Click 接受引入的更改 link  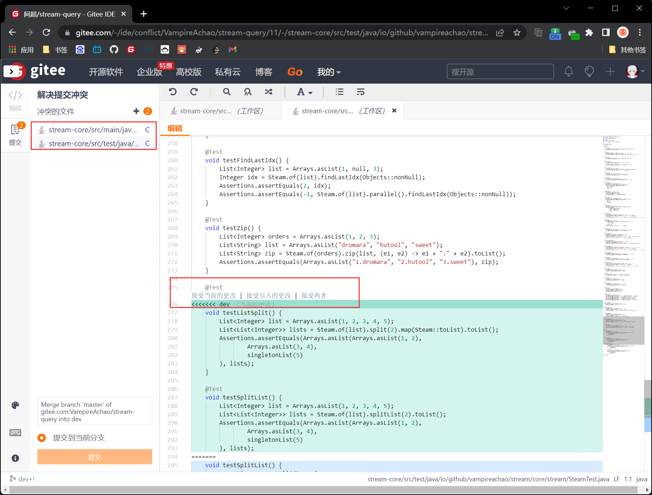point(268,296)
